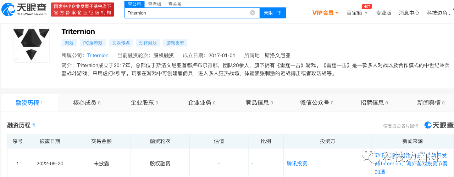
Task: Click the 成立日期 2017-01-01 value
Action: tap(222, 56)
